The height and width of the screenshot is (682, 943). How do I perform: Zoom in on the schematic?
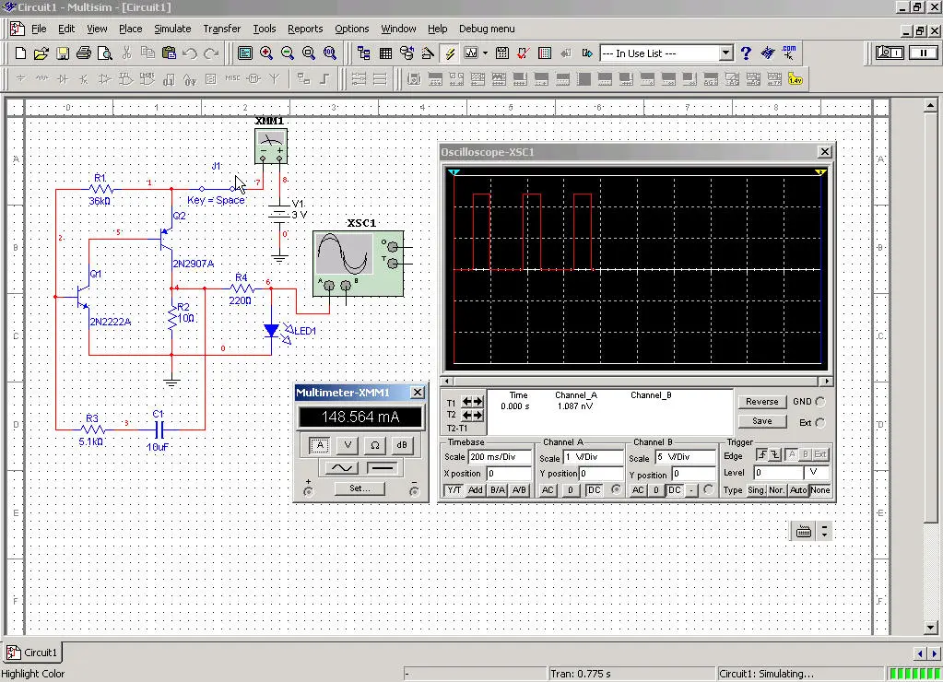tap(266, 53)
